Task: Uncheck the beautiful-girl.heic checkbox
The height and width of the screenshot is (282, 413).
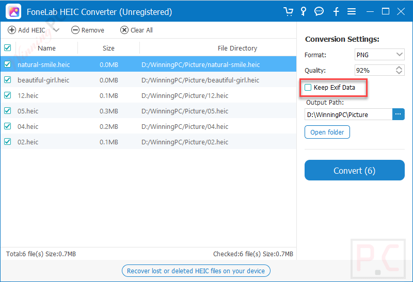Action: click(x=8, y=80)
